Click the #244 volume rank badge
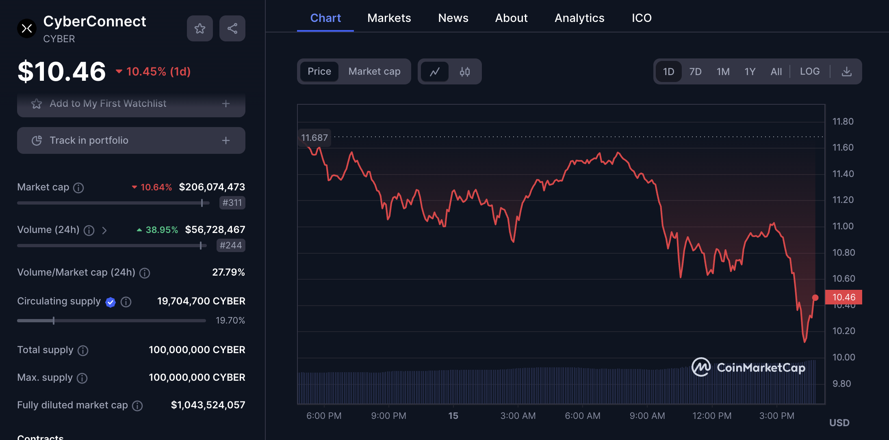The image size is (889, 440). coord(231,245)
